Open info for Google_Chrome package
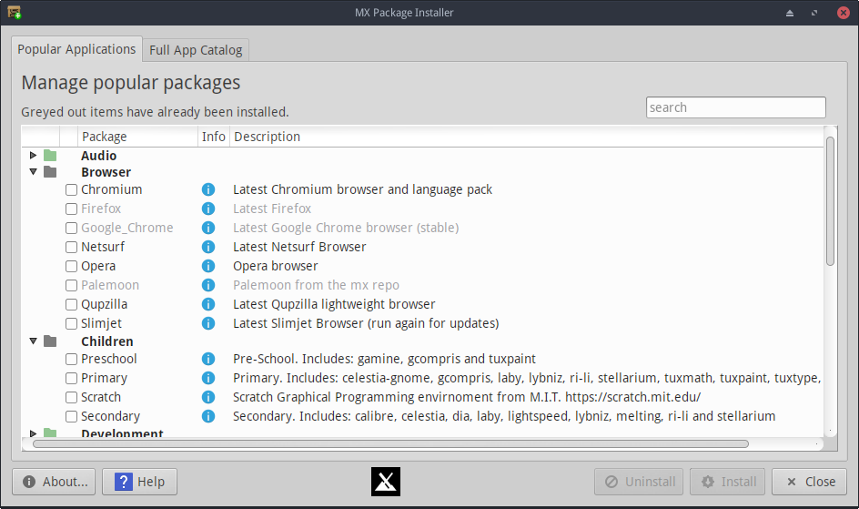Image resolution: width=859 pixels, height=509 pixels. 208,228
